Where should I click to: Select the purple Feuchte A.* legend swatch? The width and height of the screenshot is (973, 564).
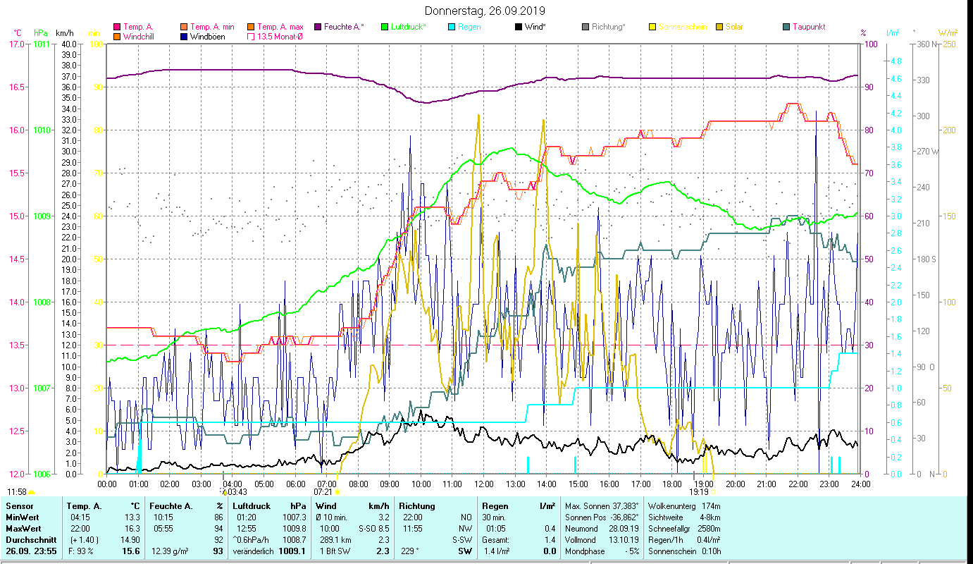point(318,27)
